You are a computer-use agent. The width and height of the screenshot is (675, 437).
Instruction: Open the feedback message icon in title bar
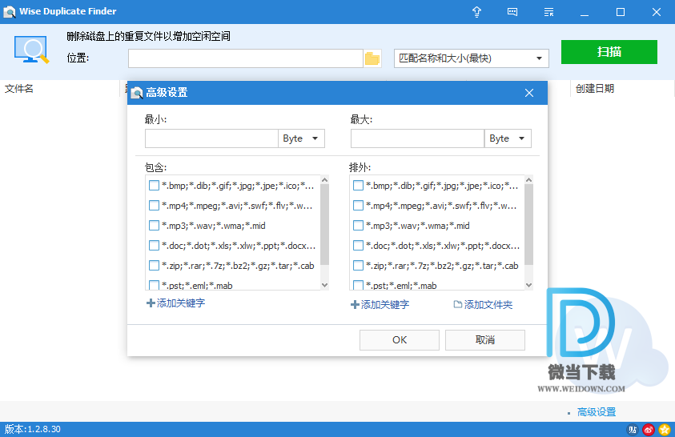(512, 12)
